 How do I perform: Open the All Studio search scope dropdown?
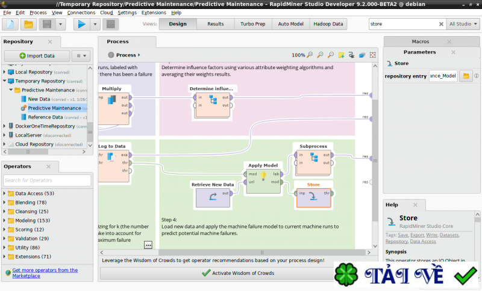pos(463,24)
